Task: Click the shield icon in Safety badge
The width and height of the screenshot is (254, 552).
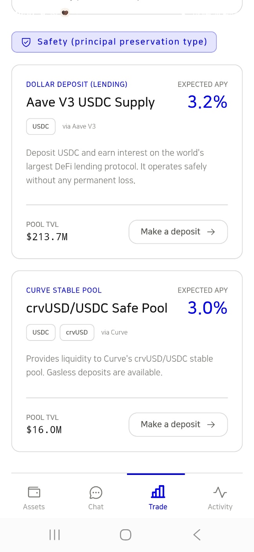Action: pos(26,42)
